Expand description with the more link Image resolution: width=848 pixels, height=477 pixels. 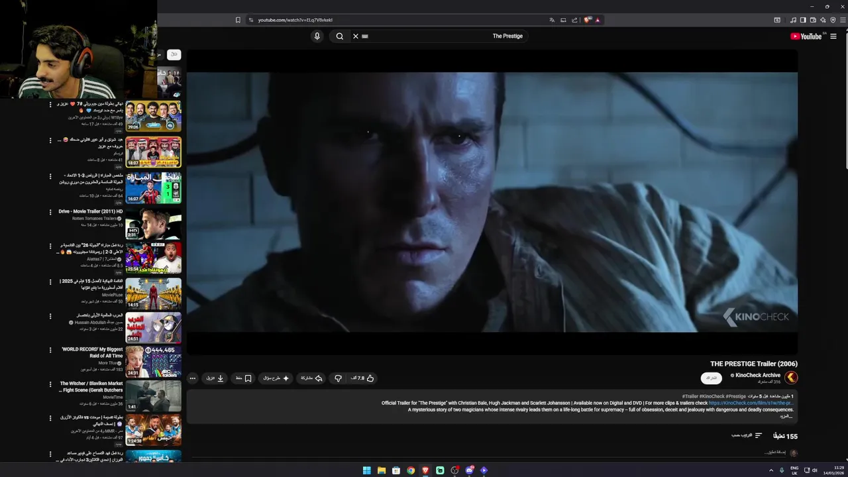point(786,416)
